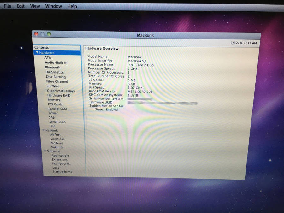Select Audio (Built In) in sidebar
The height and width of the screenshot is (213, 284).
tap(56, 62)
